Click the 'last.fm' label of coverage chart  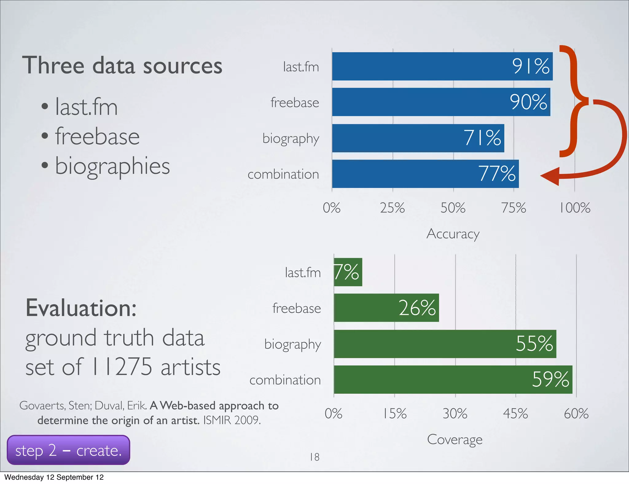click(x=303, y=272)
